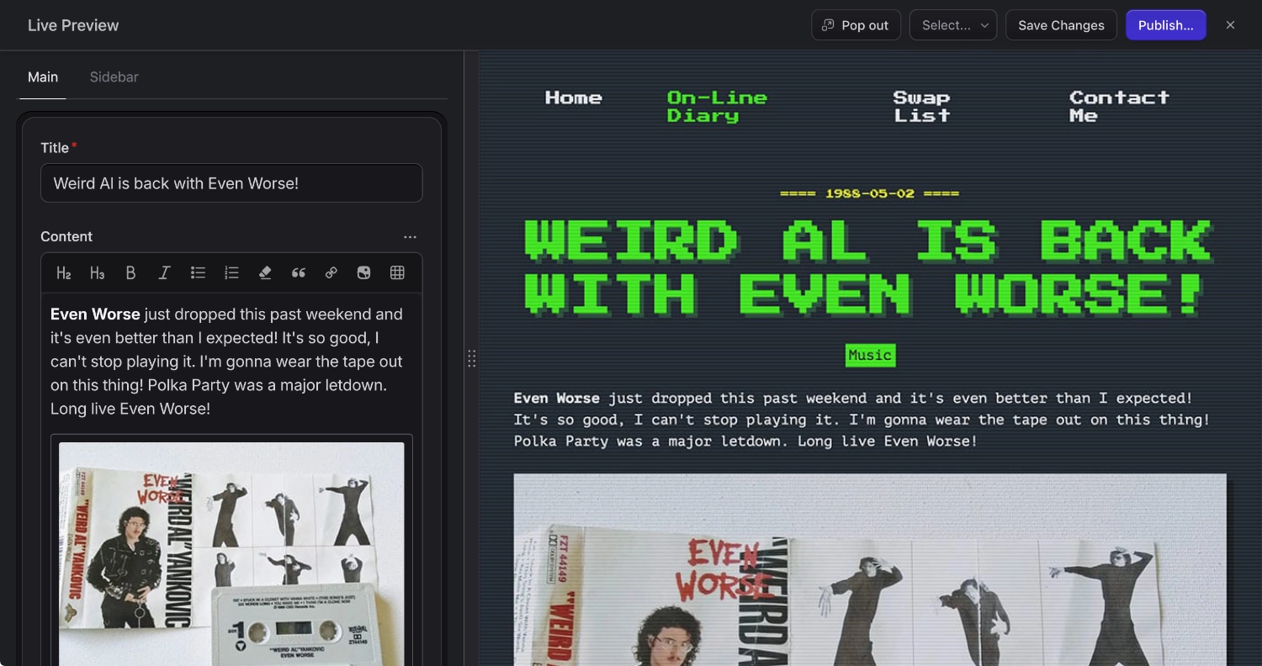Insert a table into content

[x=397, y=272]
